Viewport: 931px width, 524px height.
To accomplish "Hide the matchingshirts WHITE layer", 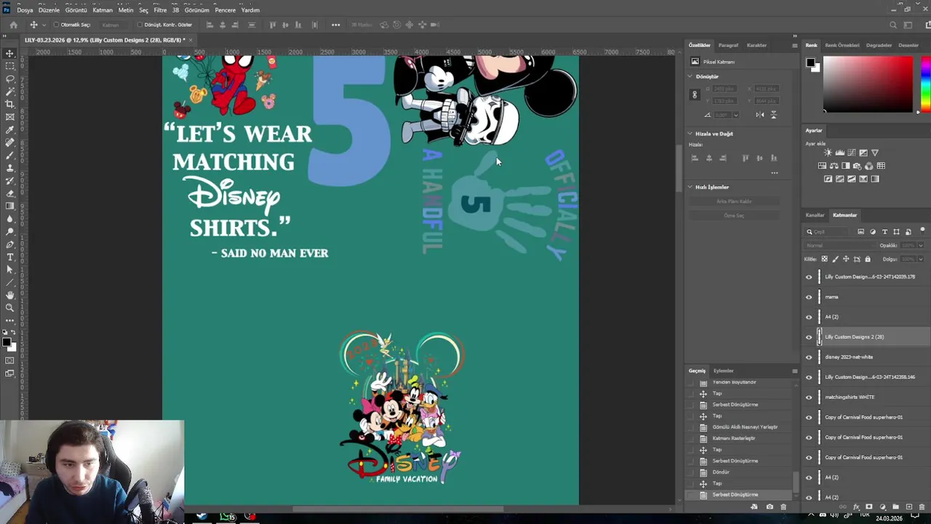I will tap(809, 397).
